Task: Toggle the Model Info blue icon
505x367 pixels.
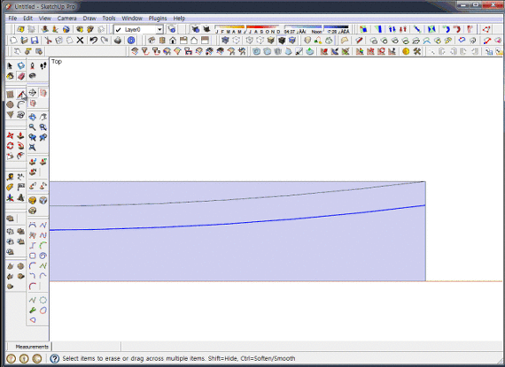Action: coord(131,40)
